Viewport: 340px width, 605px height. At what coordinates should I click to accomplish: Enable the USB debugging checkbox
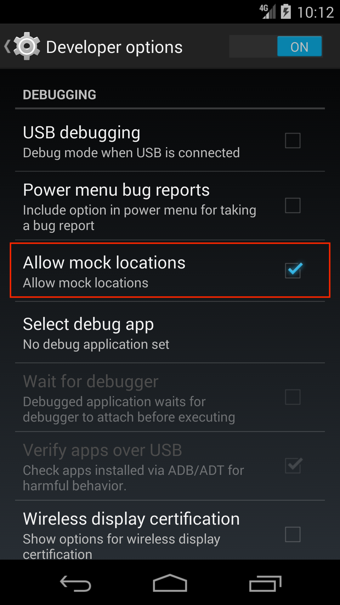293,141
